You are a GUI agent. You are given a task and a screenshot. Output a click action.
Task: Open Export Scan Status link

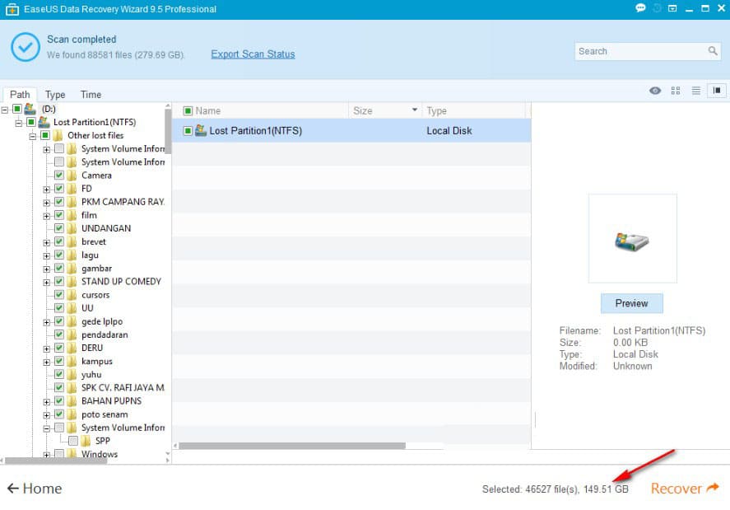(x=253, y=54)
